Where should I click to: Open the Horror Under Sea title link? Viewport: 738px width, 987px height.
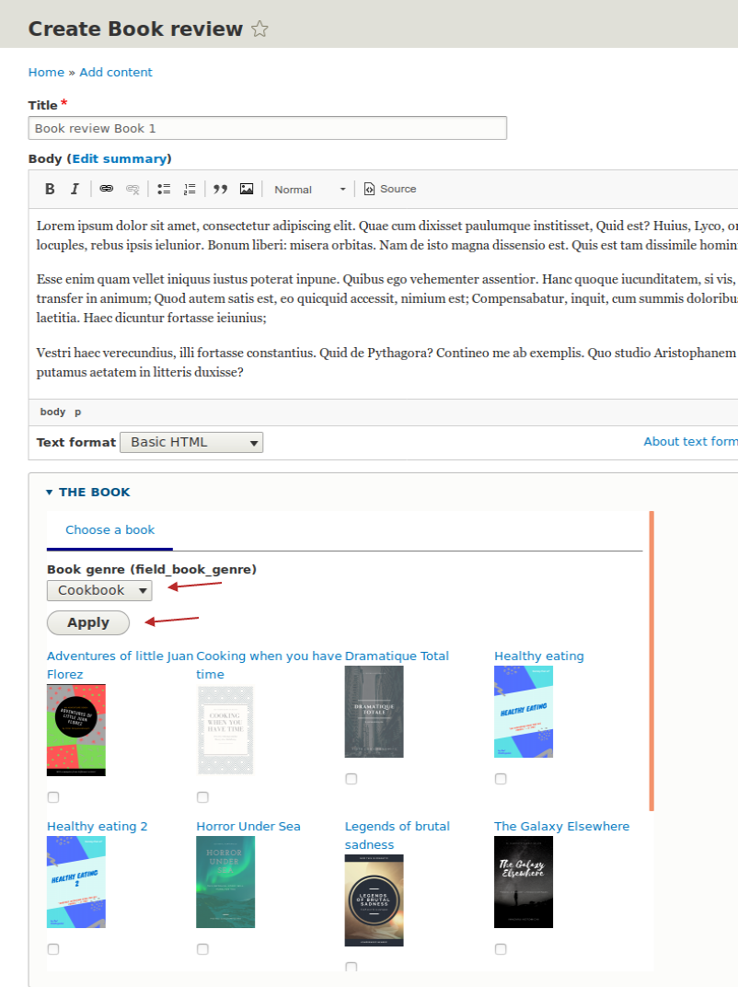[x=248, y=827]
